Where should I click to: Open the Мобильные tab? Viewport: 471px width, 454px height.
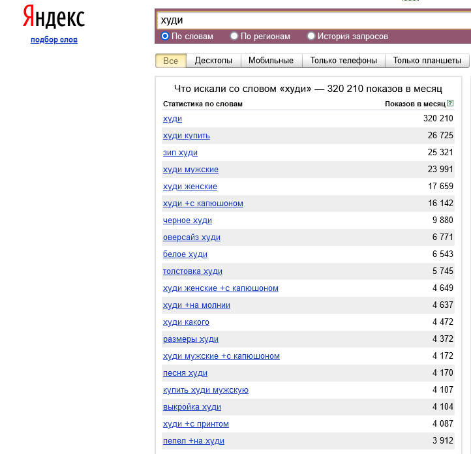pyautogui.click(x=271, y=61)
